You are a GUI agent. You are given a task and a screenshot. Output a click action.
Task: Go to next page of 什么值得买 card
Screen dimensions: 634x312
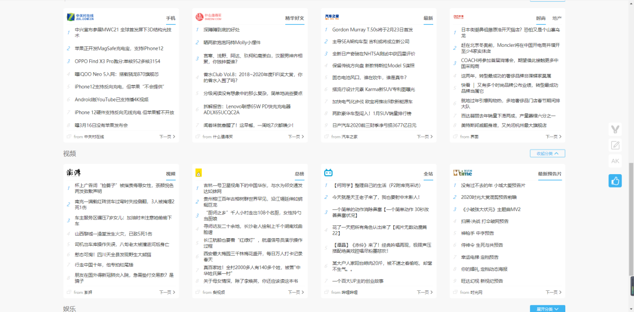(296, 137)
